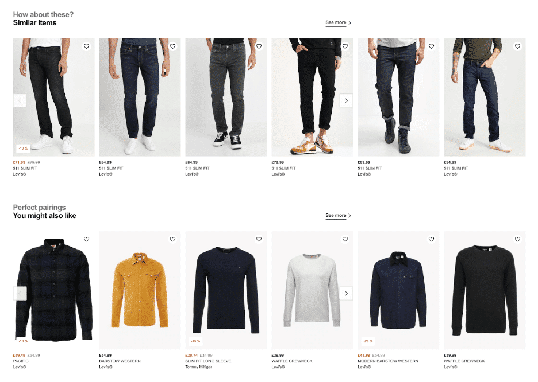538x382 pixels.
Task: Click heart icon on Pacific plaid shirt
Action: tap(86, 239)
